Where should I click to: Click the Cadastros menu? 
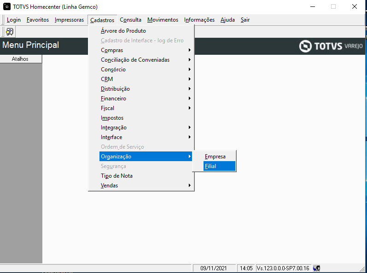pyautogui.click(x=102, y=20)
